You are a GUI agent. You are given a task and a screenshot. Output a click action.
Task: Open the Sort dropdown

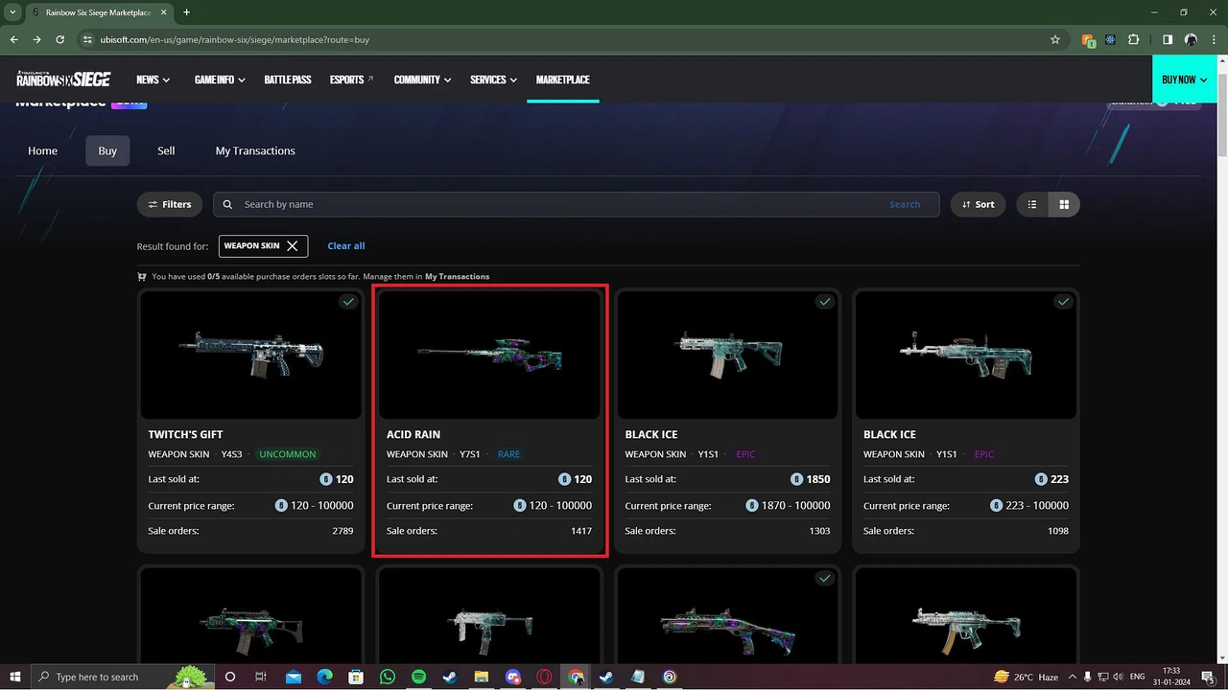click(x=978, y=204)
